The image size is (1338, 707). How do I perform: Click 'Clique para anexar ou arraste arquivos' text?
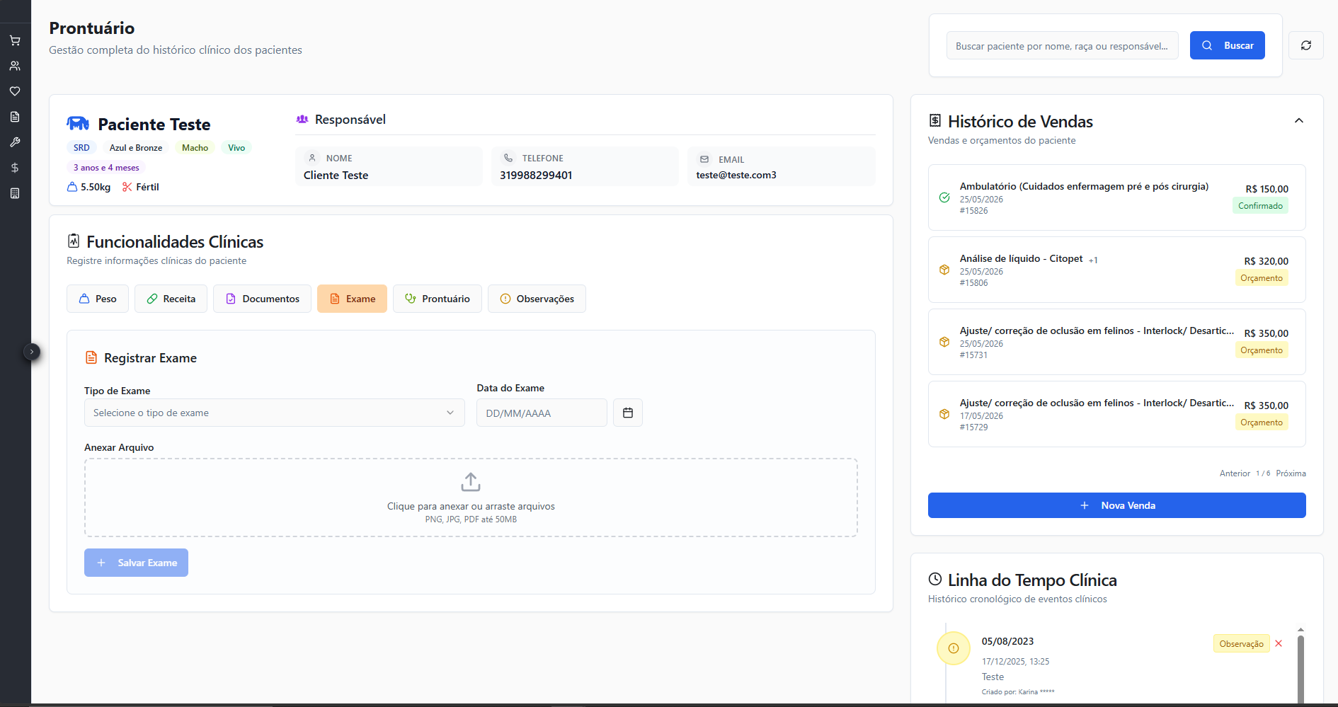tap(471, 506)
